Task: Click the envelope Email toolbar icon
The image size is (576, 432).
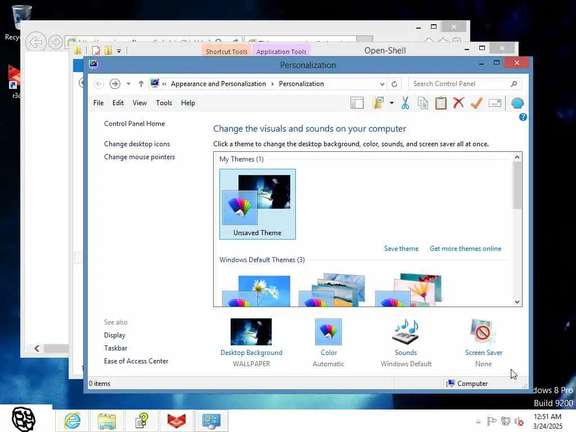Action: point(495,103)
